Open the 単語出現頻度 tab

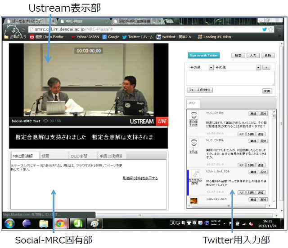click(112, 156)
